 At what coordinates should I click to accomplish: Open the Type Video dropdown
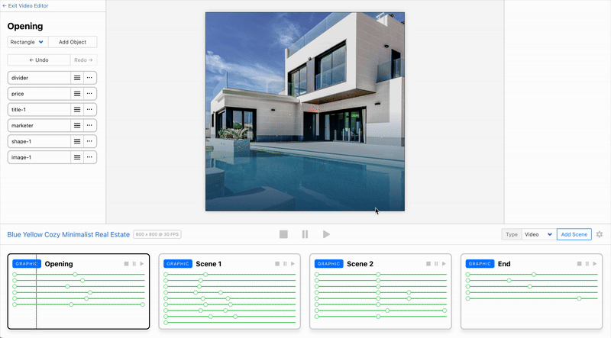coord(538,234)
